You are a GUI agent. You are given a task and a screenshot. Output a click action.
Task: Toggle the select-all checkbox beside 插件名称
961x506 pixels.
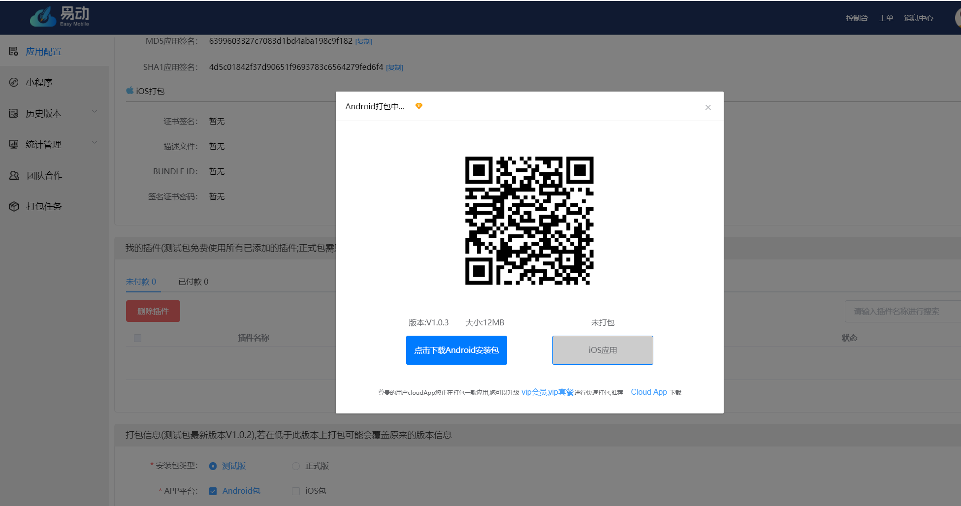[137, 338]
